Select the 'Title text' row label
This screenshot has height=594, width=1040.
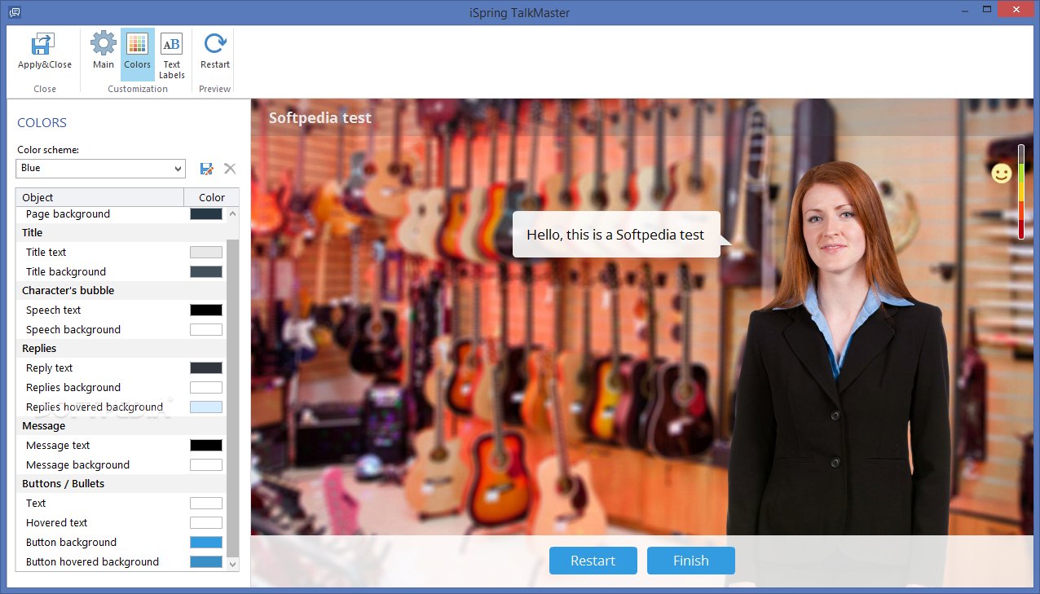click(x=46, y=253)
